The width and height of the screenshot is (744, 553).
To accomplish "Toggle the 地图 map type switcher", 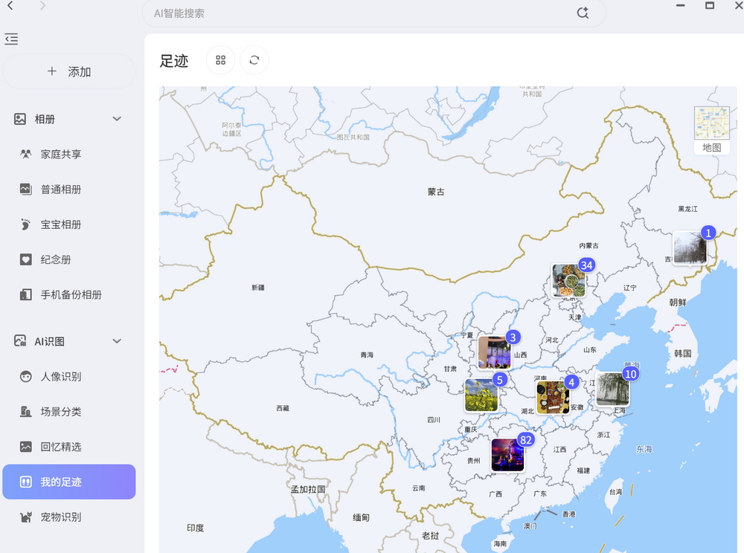I will [711, 129].
